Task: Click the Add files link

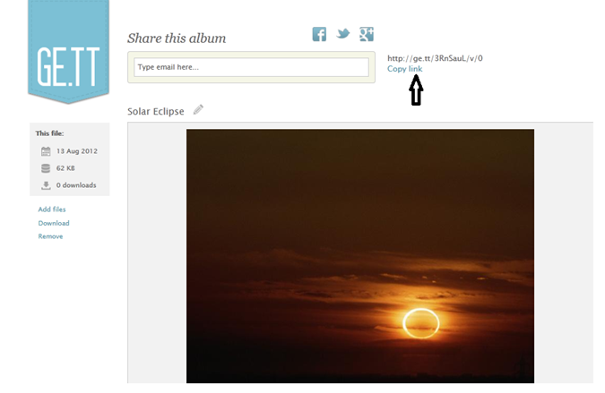Action: [x=52, y=209]
